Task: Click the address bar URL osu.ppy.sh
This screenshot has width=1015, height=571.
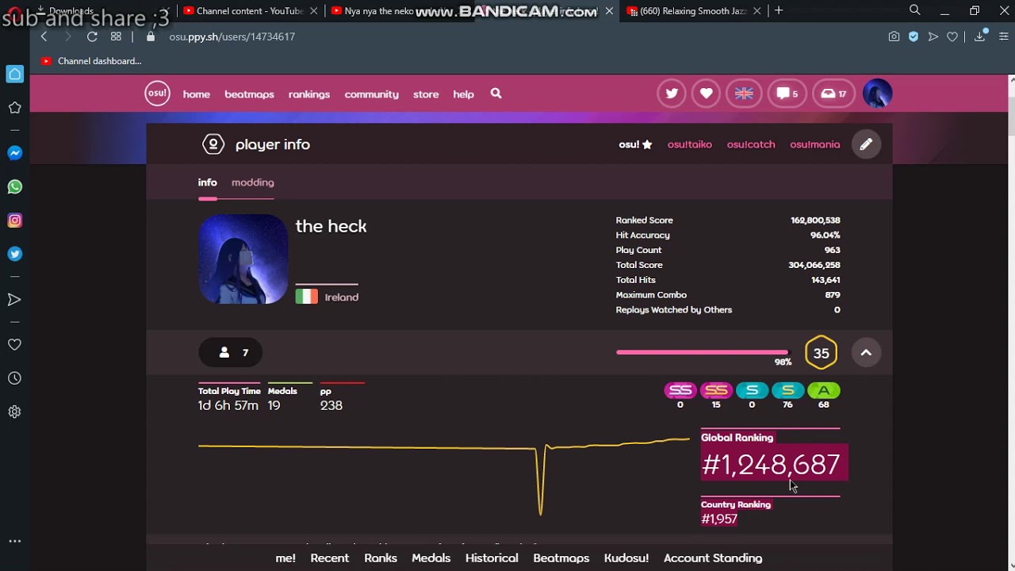Action: [232, 37]
